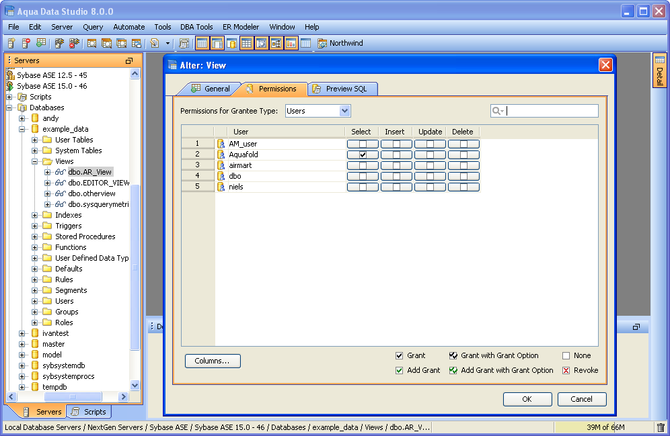Screen dimensions: 670x436
Task: Click the Cancel button
Action: [582, 399]
